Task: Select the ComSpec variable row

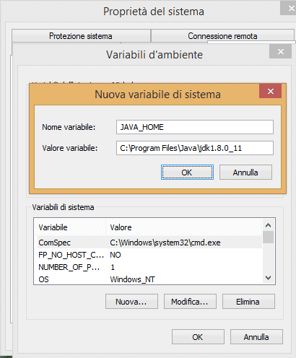Action: (x=149, y=243)
